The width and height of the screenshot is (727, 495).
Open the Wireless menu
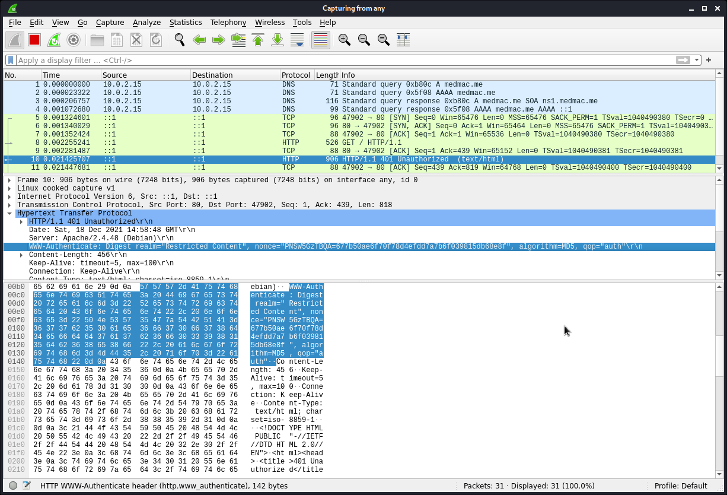click(270, 22)
